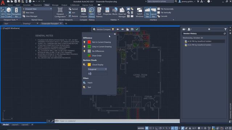The height and width of the screenshot is (130, 232).
Task: Click import objects icon in compare toolbar
Action: (127, 29)
